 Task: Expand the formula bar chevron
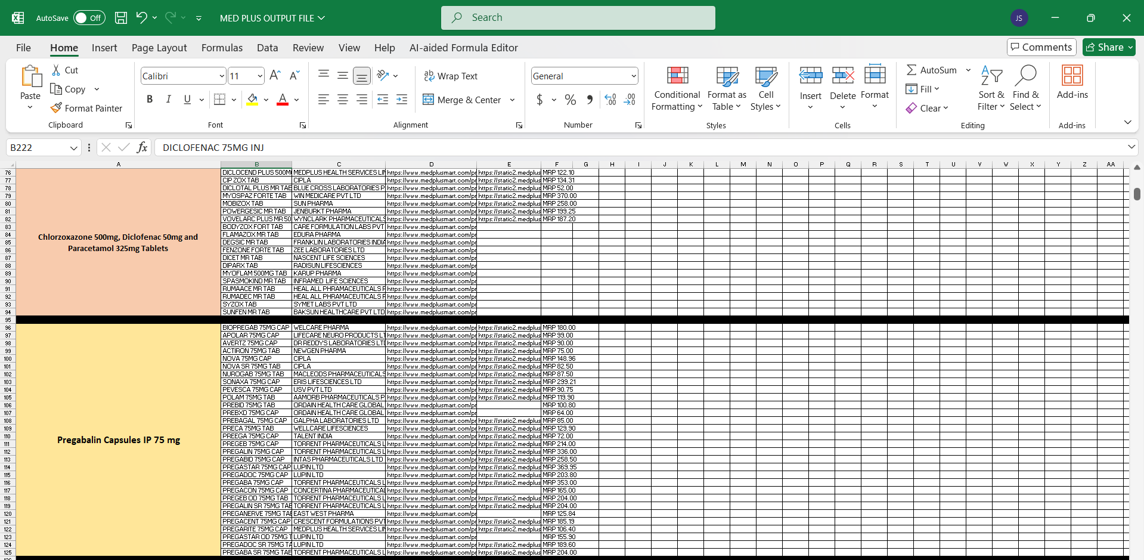click(x=1131, y=147)
